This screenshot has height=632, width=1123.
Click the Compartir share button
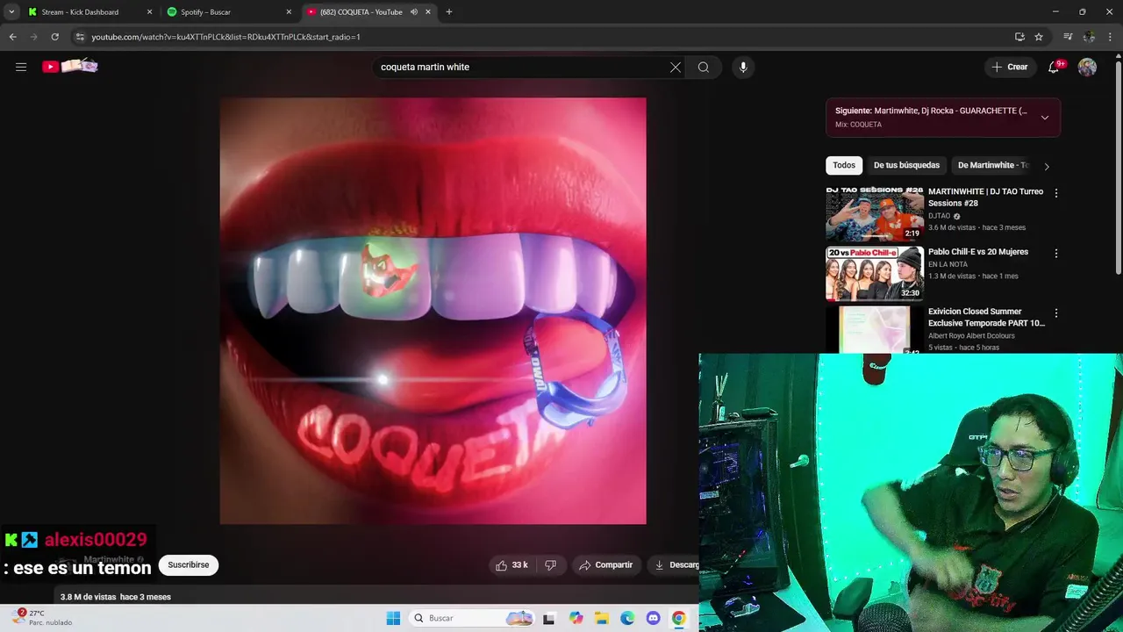[605, 565]
